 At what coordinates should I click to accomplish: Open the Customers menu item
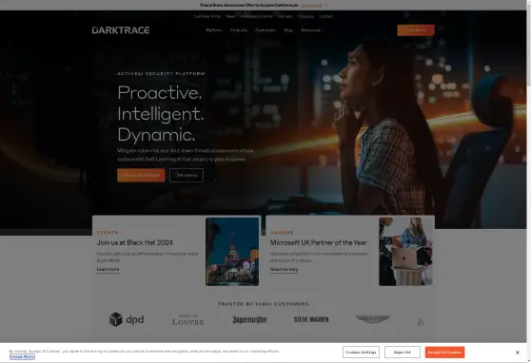coord(265,30)
